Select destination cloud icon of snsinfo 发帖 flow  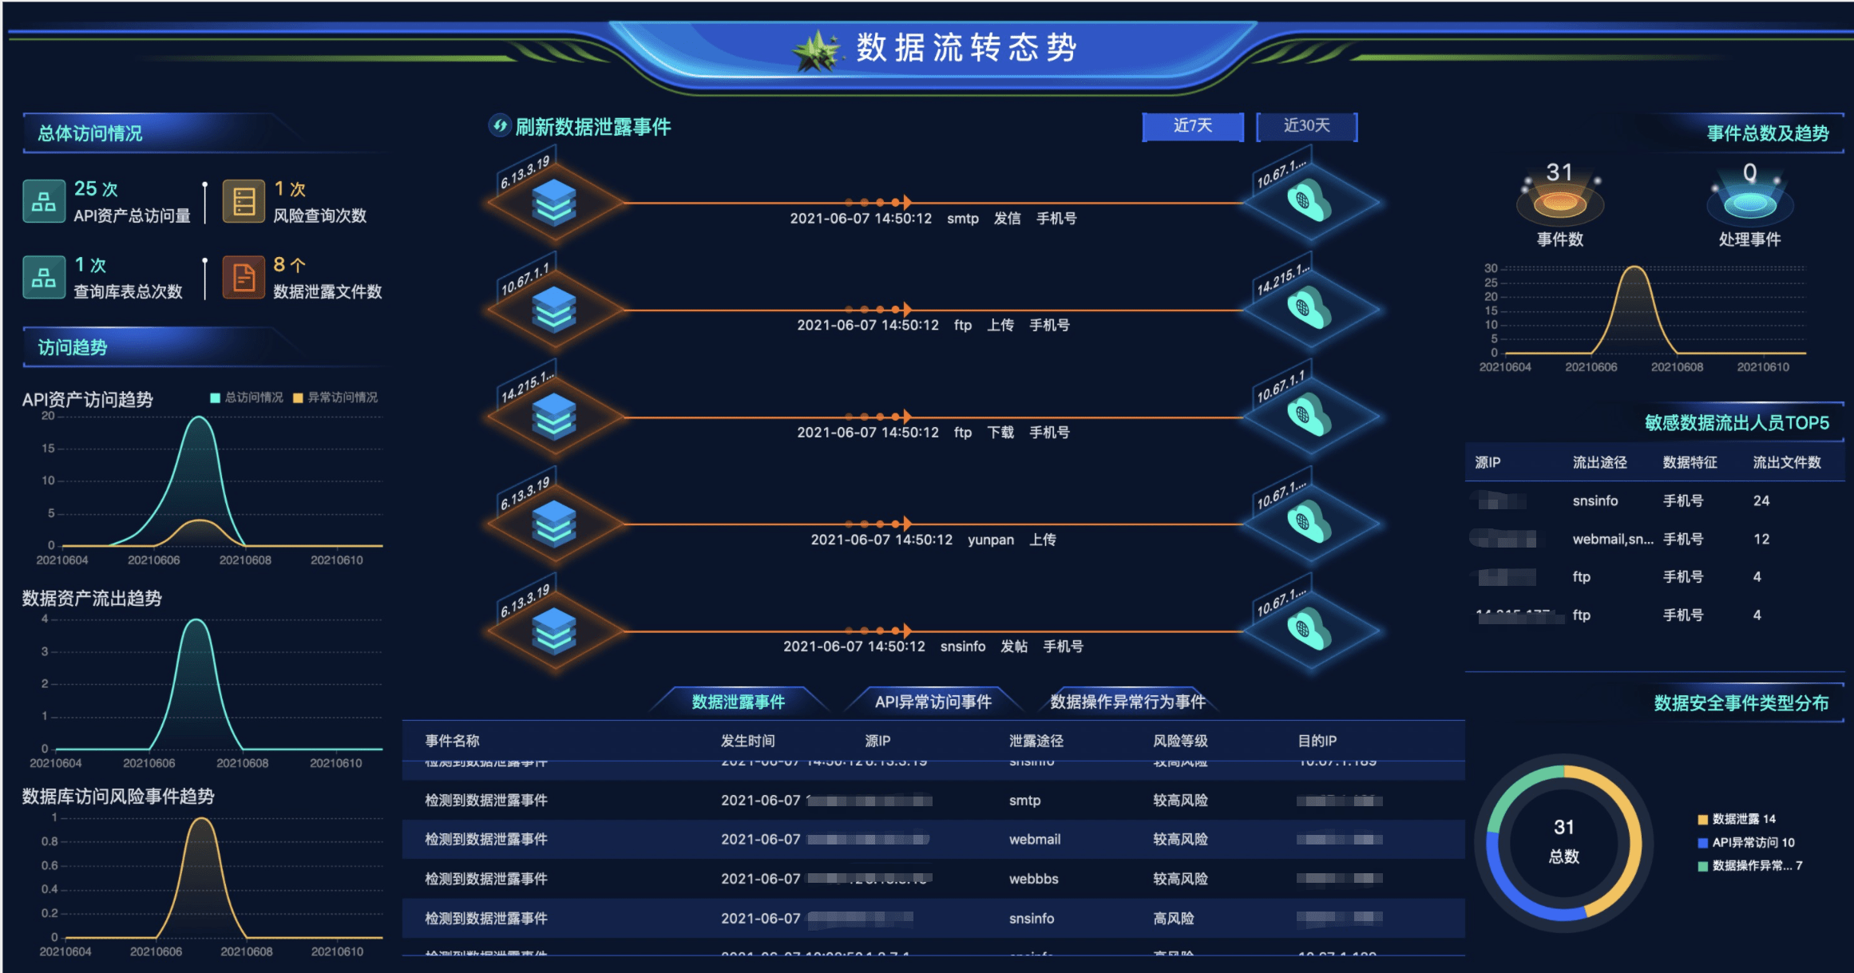click(1309, 629)
